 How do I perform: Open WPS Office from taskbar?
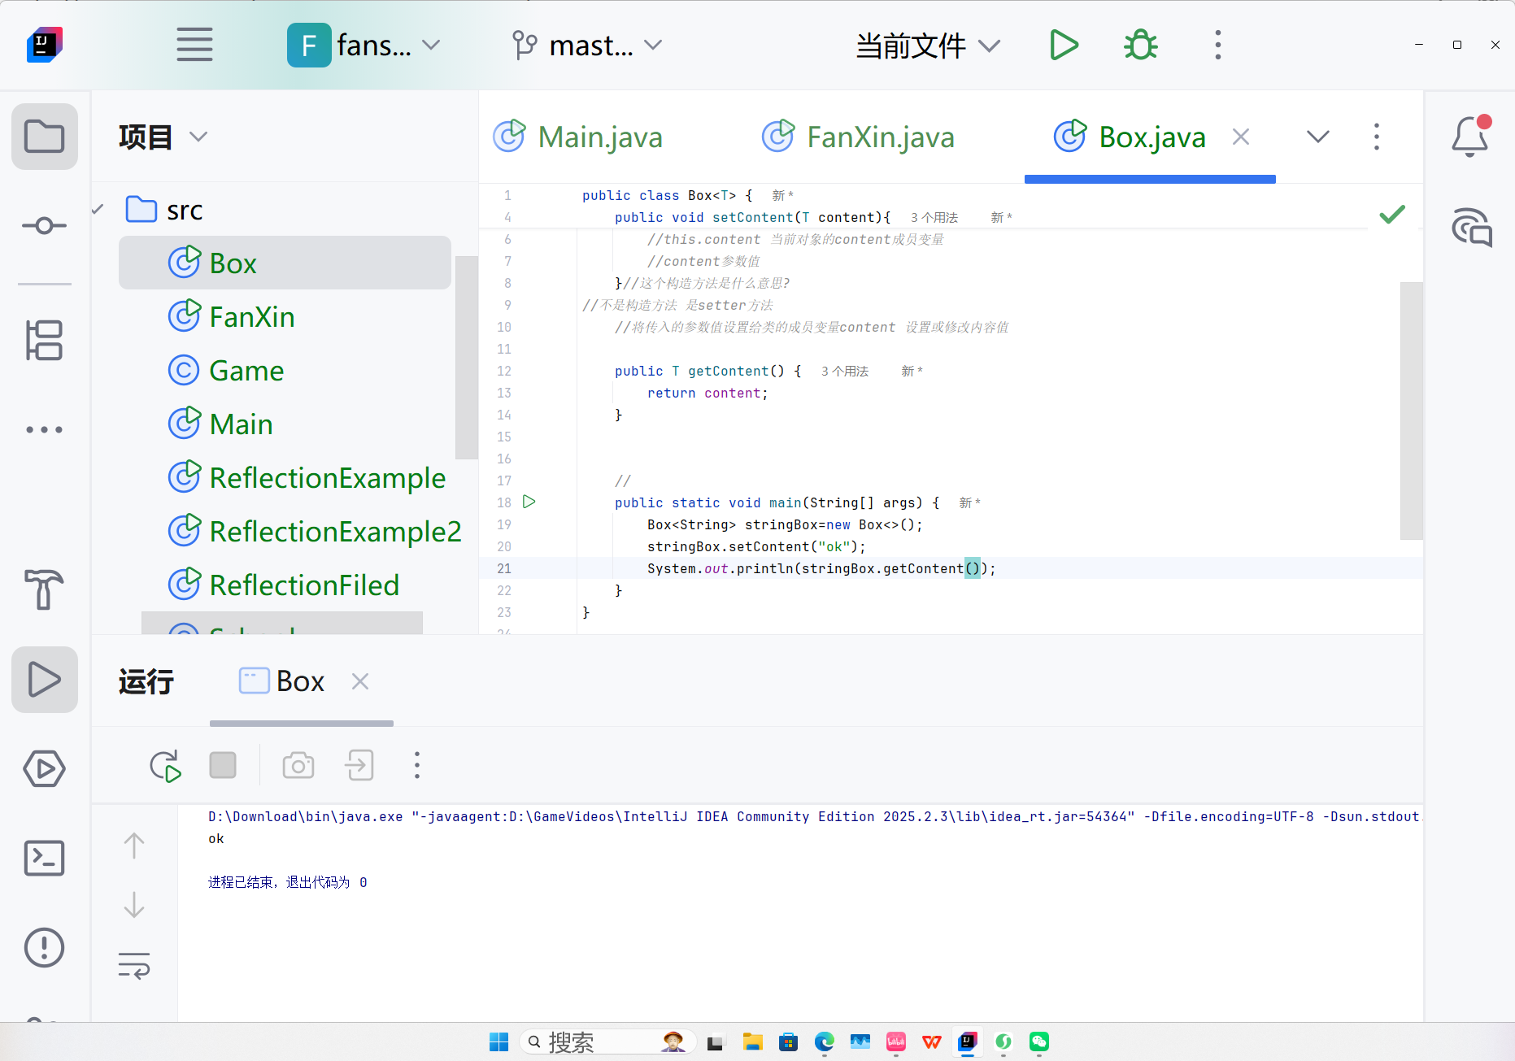931,1041
